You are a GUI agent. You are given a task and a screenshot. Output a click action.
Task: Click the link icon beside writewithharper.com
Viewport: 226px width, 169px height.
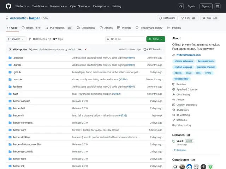tap(174, 55)
